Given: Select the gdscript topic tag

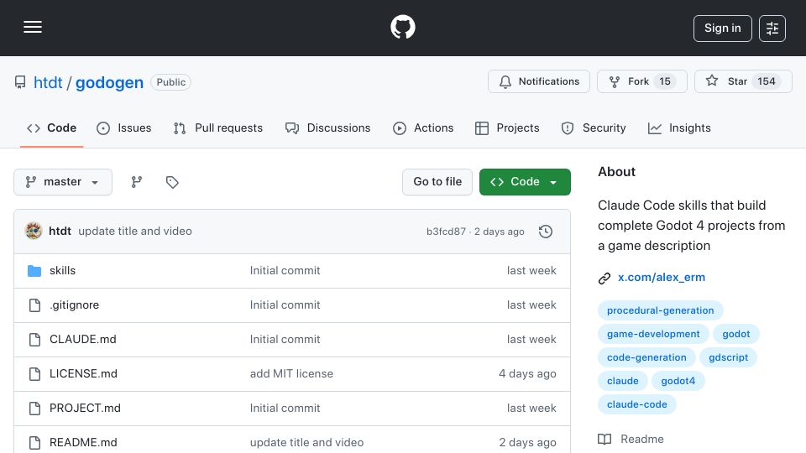Looking at the screenshot, I should click(x=728, y=357).
